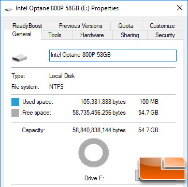Click the gray Free space color swatch
188x187 pixels.
click(x=15, y=113)
